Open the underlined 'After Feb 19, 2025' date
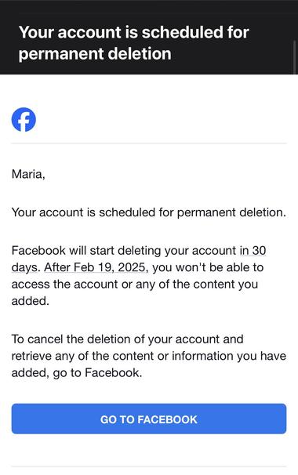The height and width of the screenshot is (475, 298). (96, 267)
